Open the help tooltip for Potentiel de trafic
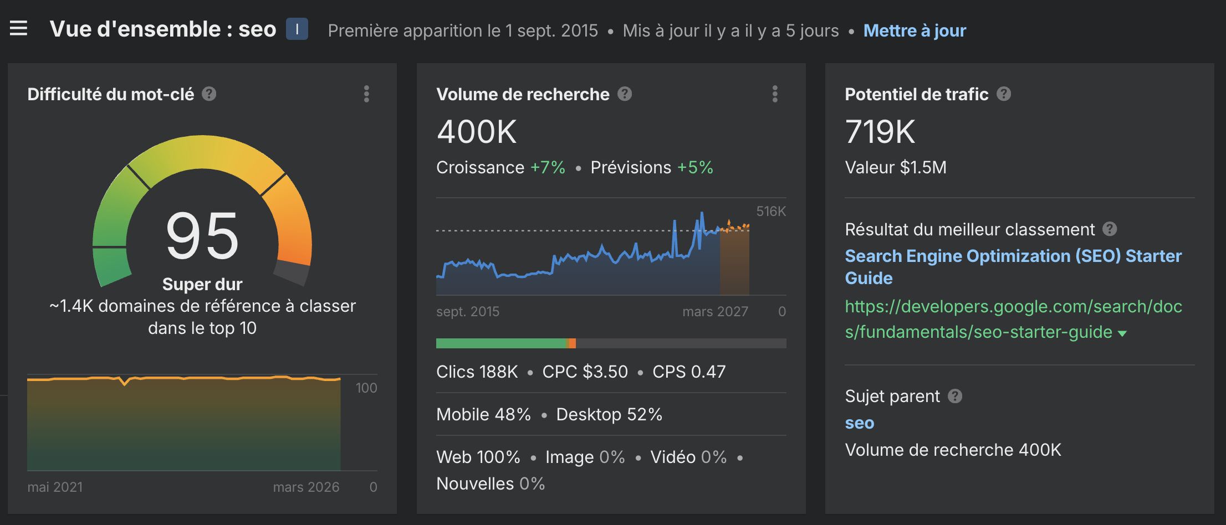The image size is (1226, 525). 1004,94
